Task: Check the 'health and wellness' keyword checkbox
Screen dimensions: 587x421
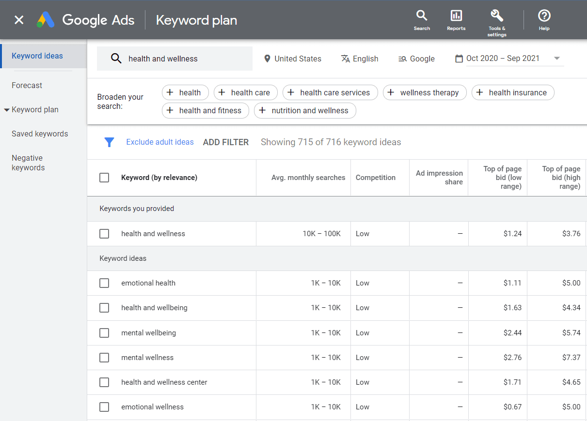Action: pos(104,234)
